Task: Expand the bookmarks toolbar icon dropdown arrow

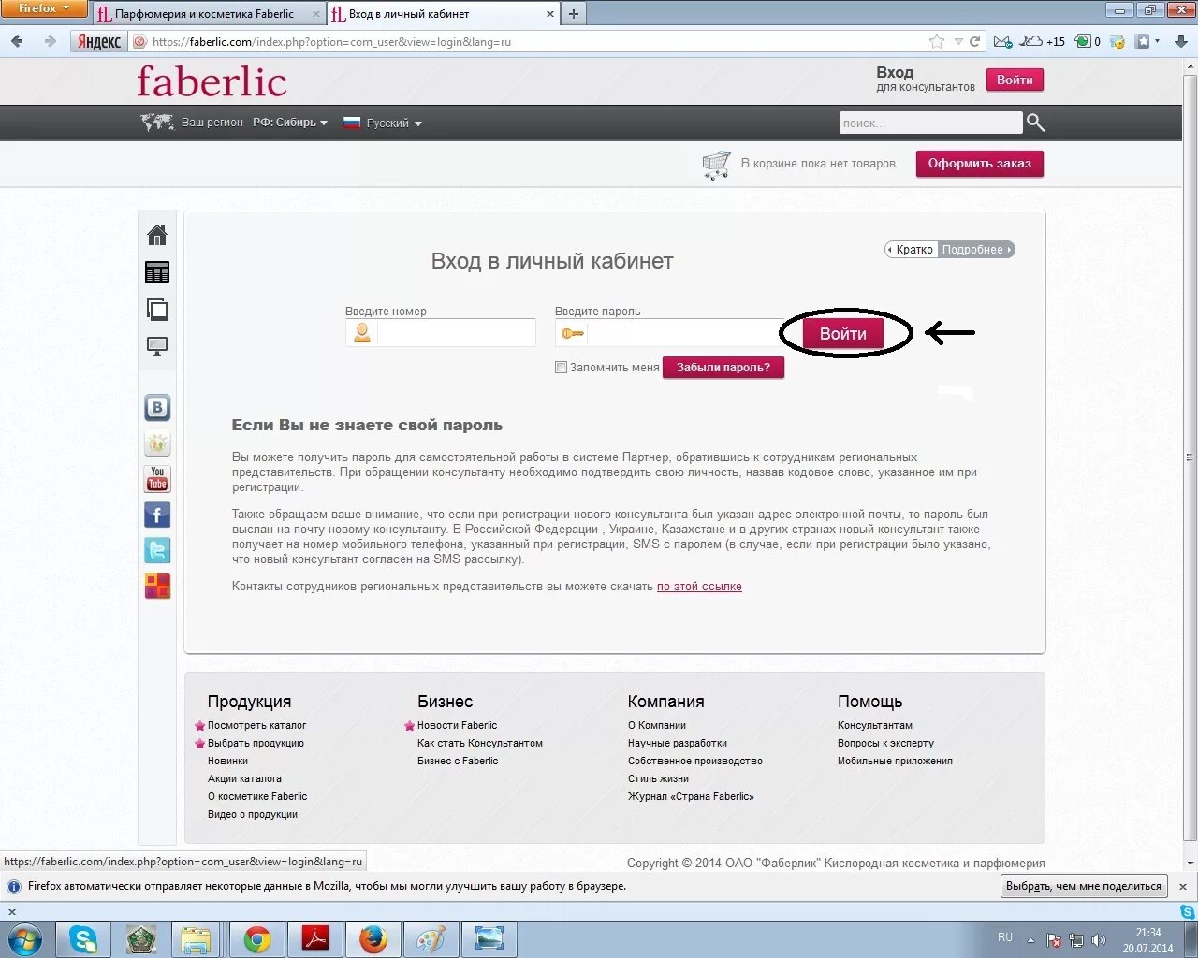Action: tap(1158, 41)
